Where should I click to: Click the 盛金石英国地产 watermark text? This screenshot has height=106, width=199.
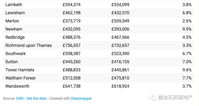coord(175,97)
